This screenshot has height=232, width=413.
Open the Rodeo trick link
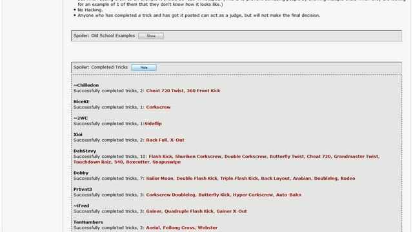[x=348, y=179]
